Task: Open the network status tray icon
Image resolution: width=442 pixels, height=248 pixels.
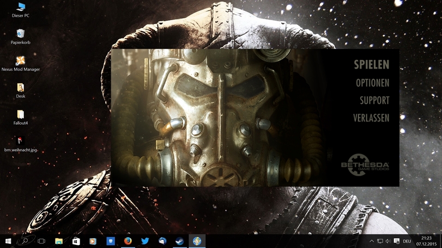Action: 380,241
